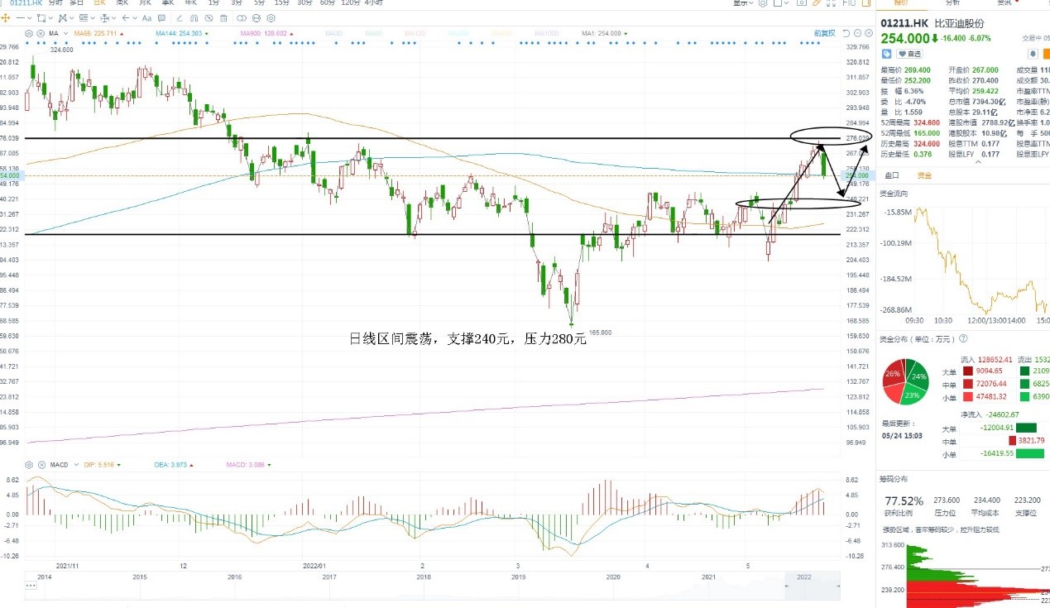Image resolution: width=1050 pixels, height=608 pixels.
Task: Delete drawings with the trash icon
Action: (x=223, y=18)
